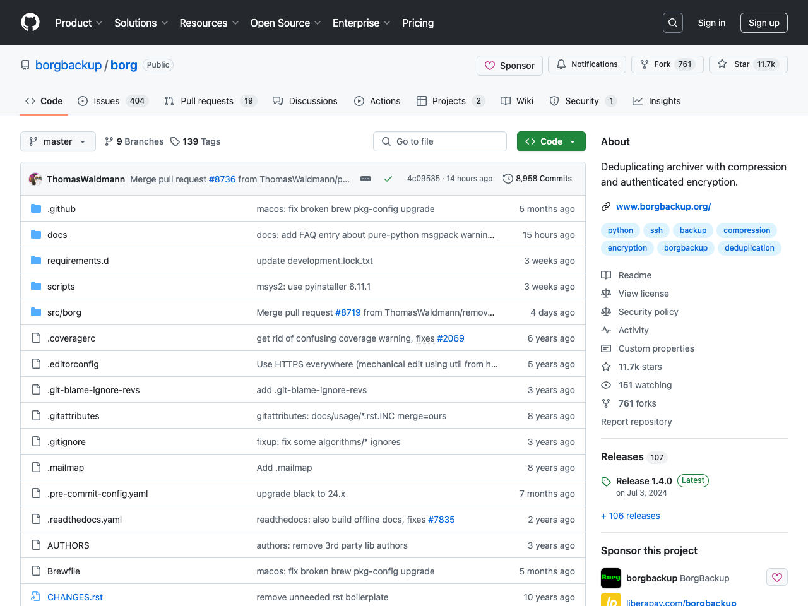Screen dimensions: 808x606
Task: Expand commit message with the ellipsis icon
Action: pos(365,179)
